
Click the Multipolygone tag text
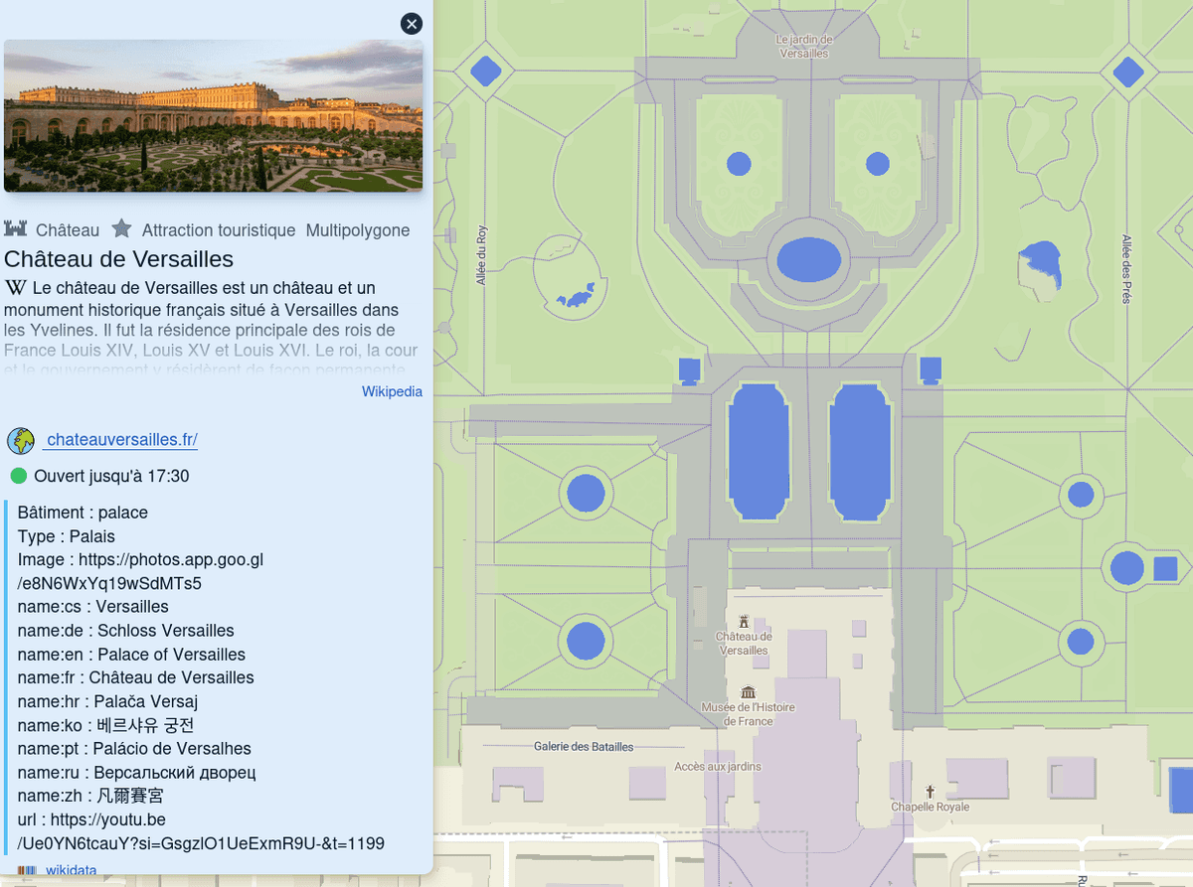358,230
